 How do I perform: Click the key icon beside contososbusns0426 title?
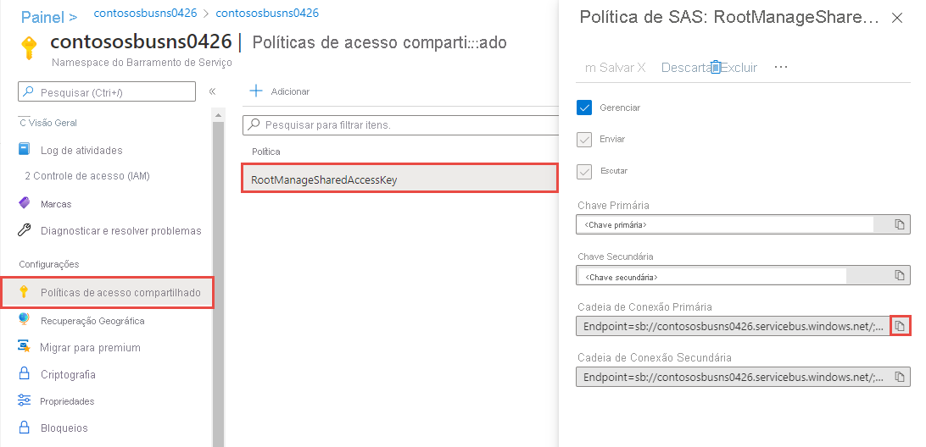(x=30, y=47)
